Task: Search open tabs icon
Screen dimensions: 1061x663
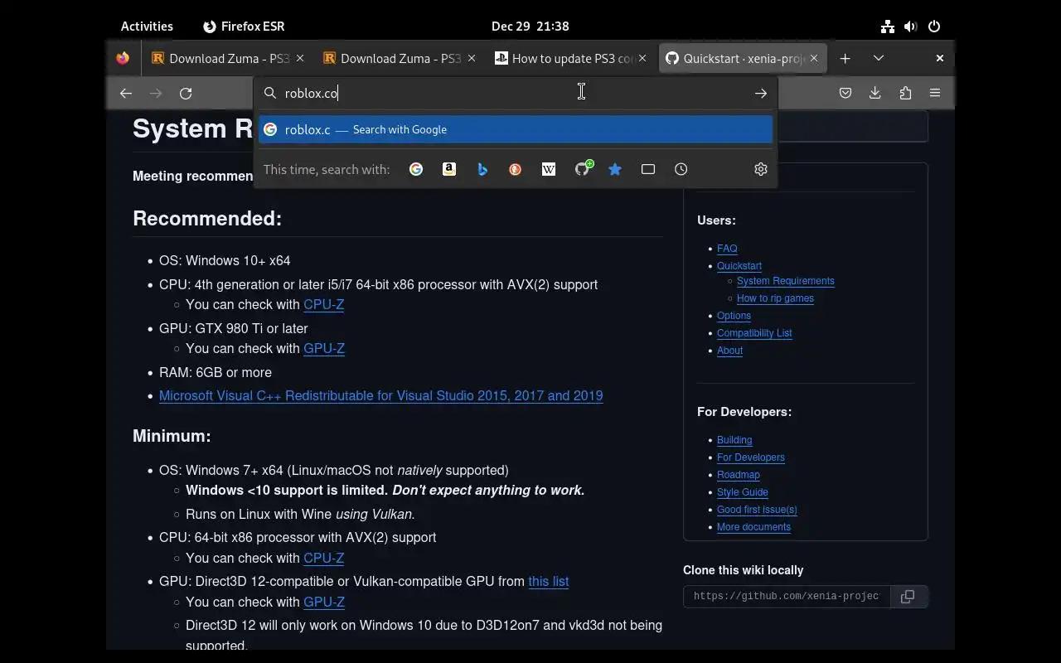Action: pyautogui.click(x=648, y=169)
